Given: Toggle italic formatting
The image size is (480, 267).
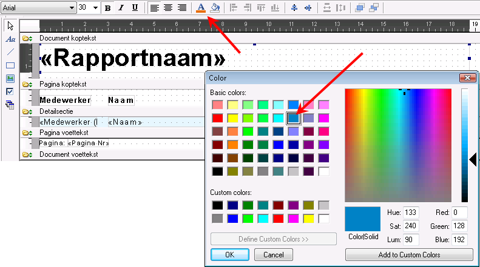Looking at the screenshot, I should click(121, 8).
